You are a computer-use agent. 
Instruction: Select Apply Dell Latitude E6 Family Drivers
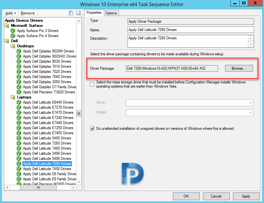coord(50,174)
